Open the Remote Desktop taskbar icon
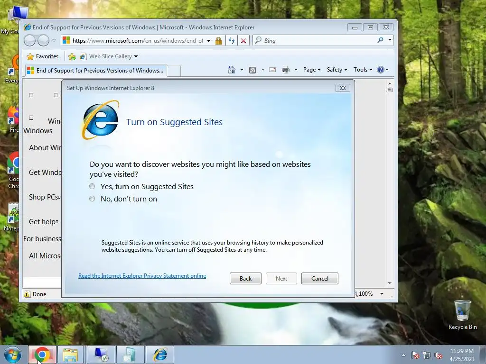 coord(101,355)
